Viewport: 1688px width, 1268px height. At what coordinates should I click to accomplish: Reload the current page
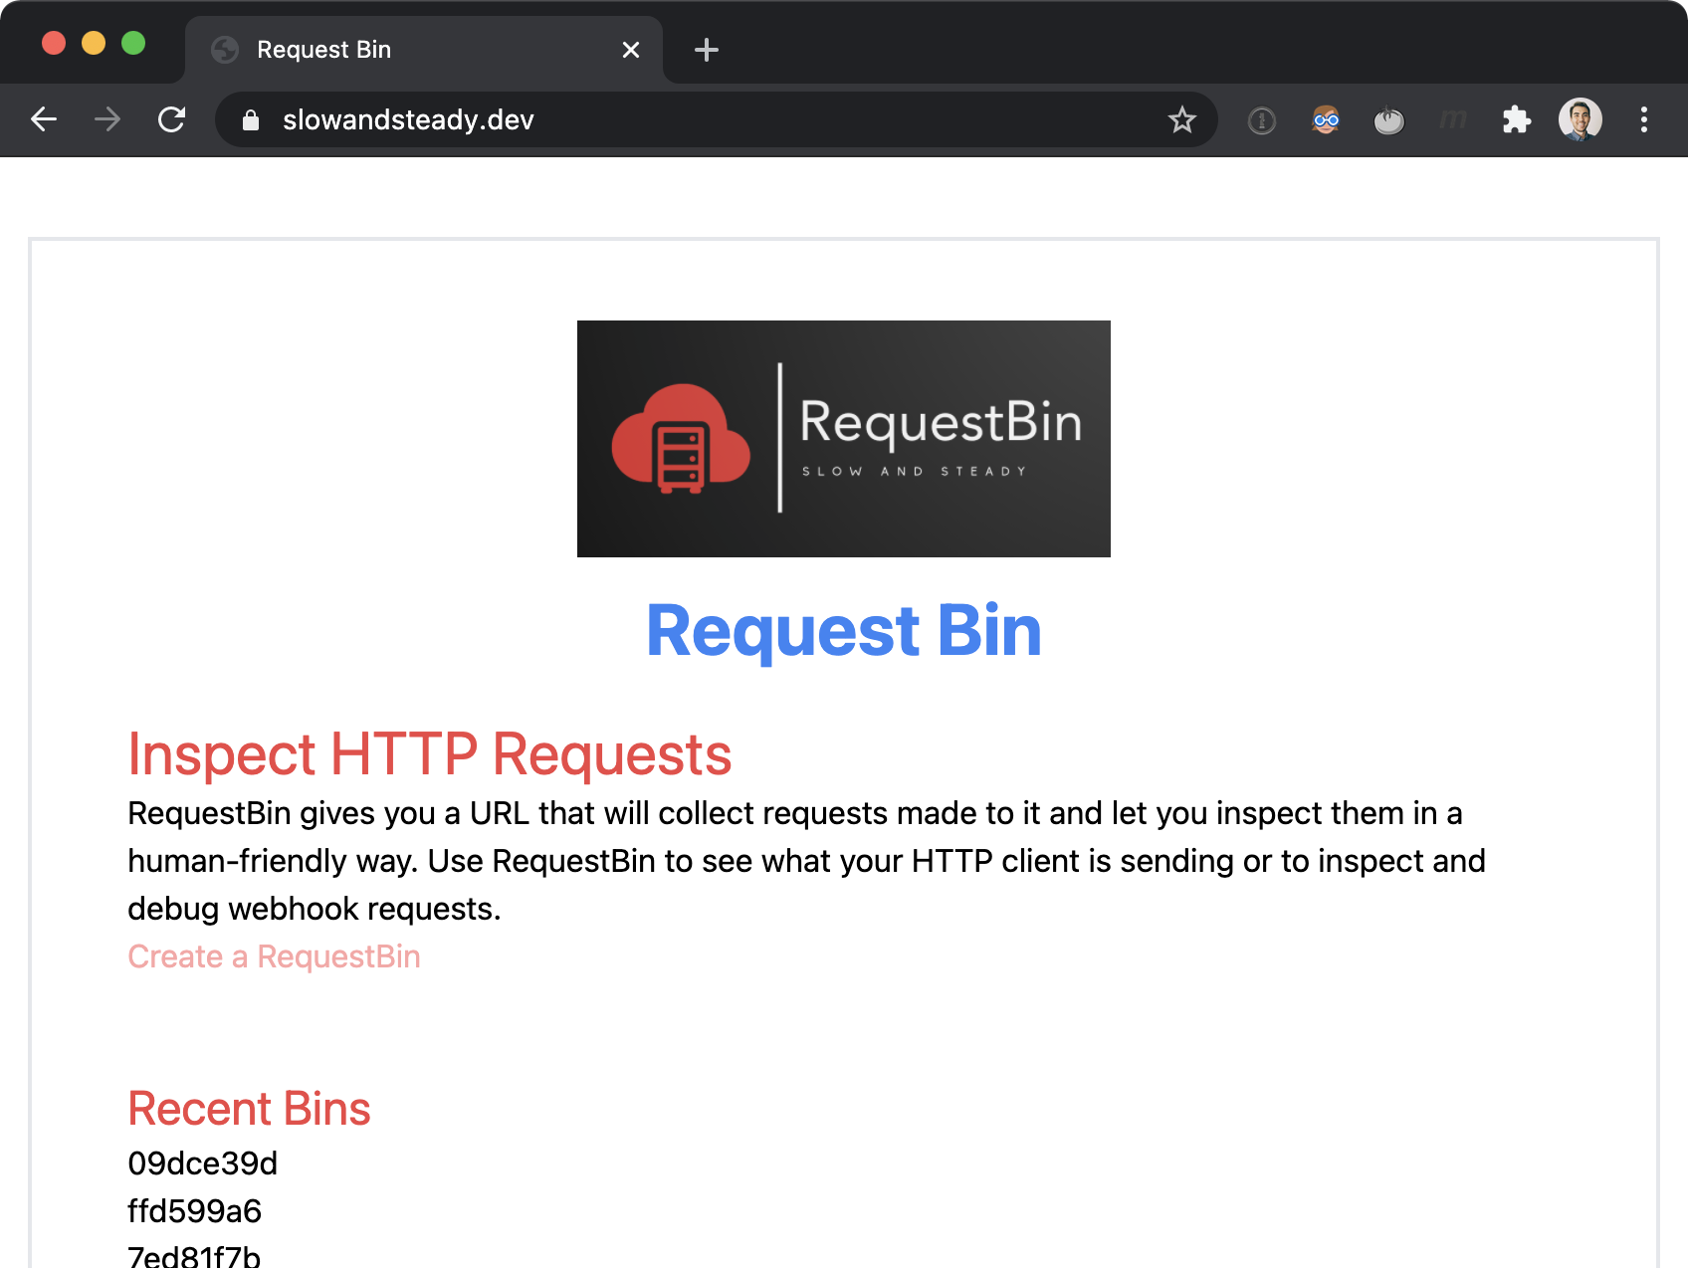point(172,119)
